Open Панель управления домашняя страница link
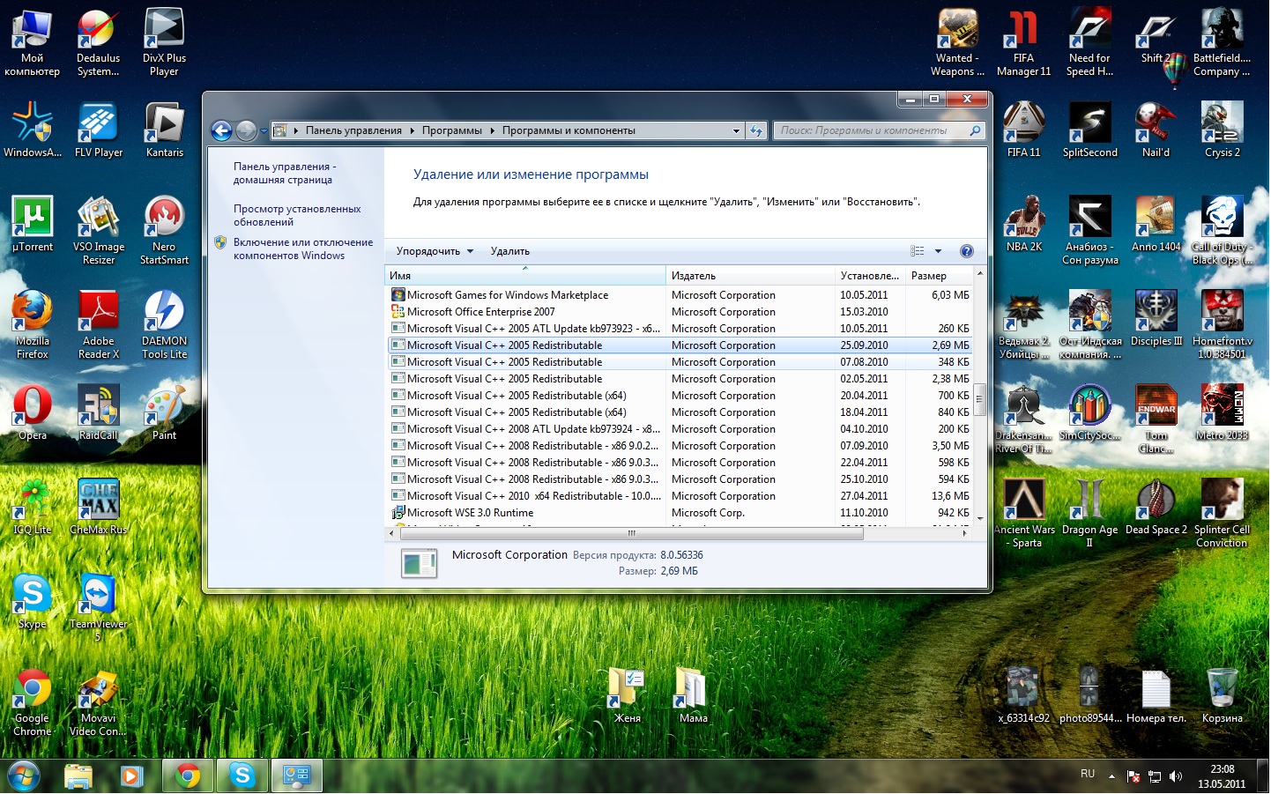This screenshot has height=794, width=1271. (x=284, y=173)
